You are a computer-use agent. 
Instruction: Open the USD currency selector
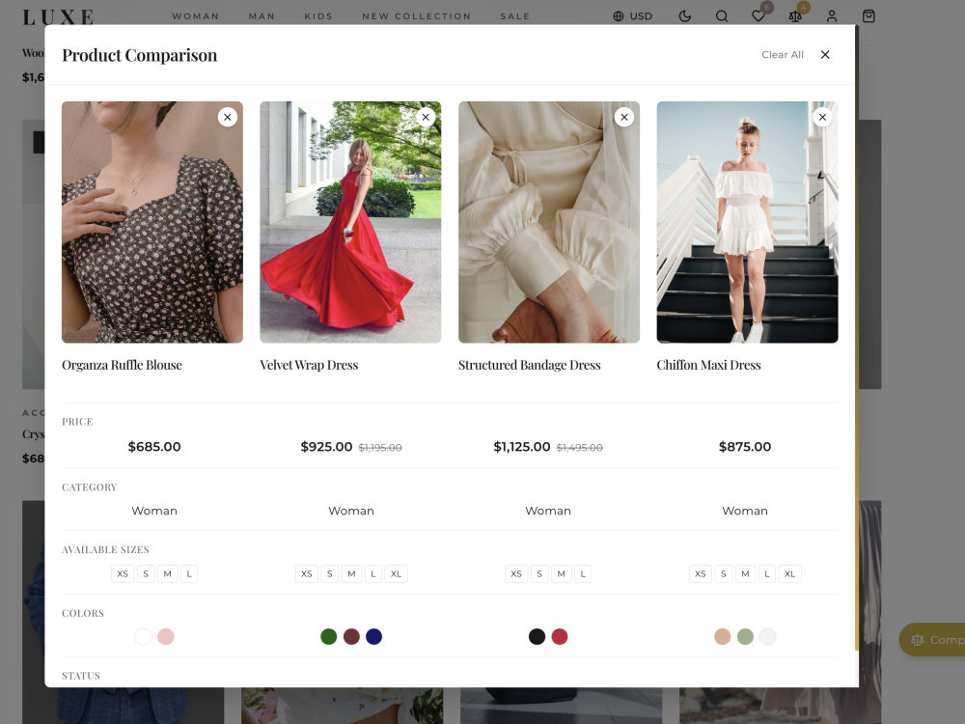pyautogui.click(x=633, y=16)
